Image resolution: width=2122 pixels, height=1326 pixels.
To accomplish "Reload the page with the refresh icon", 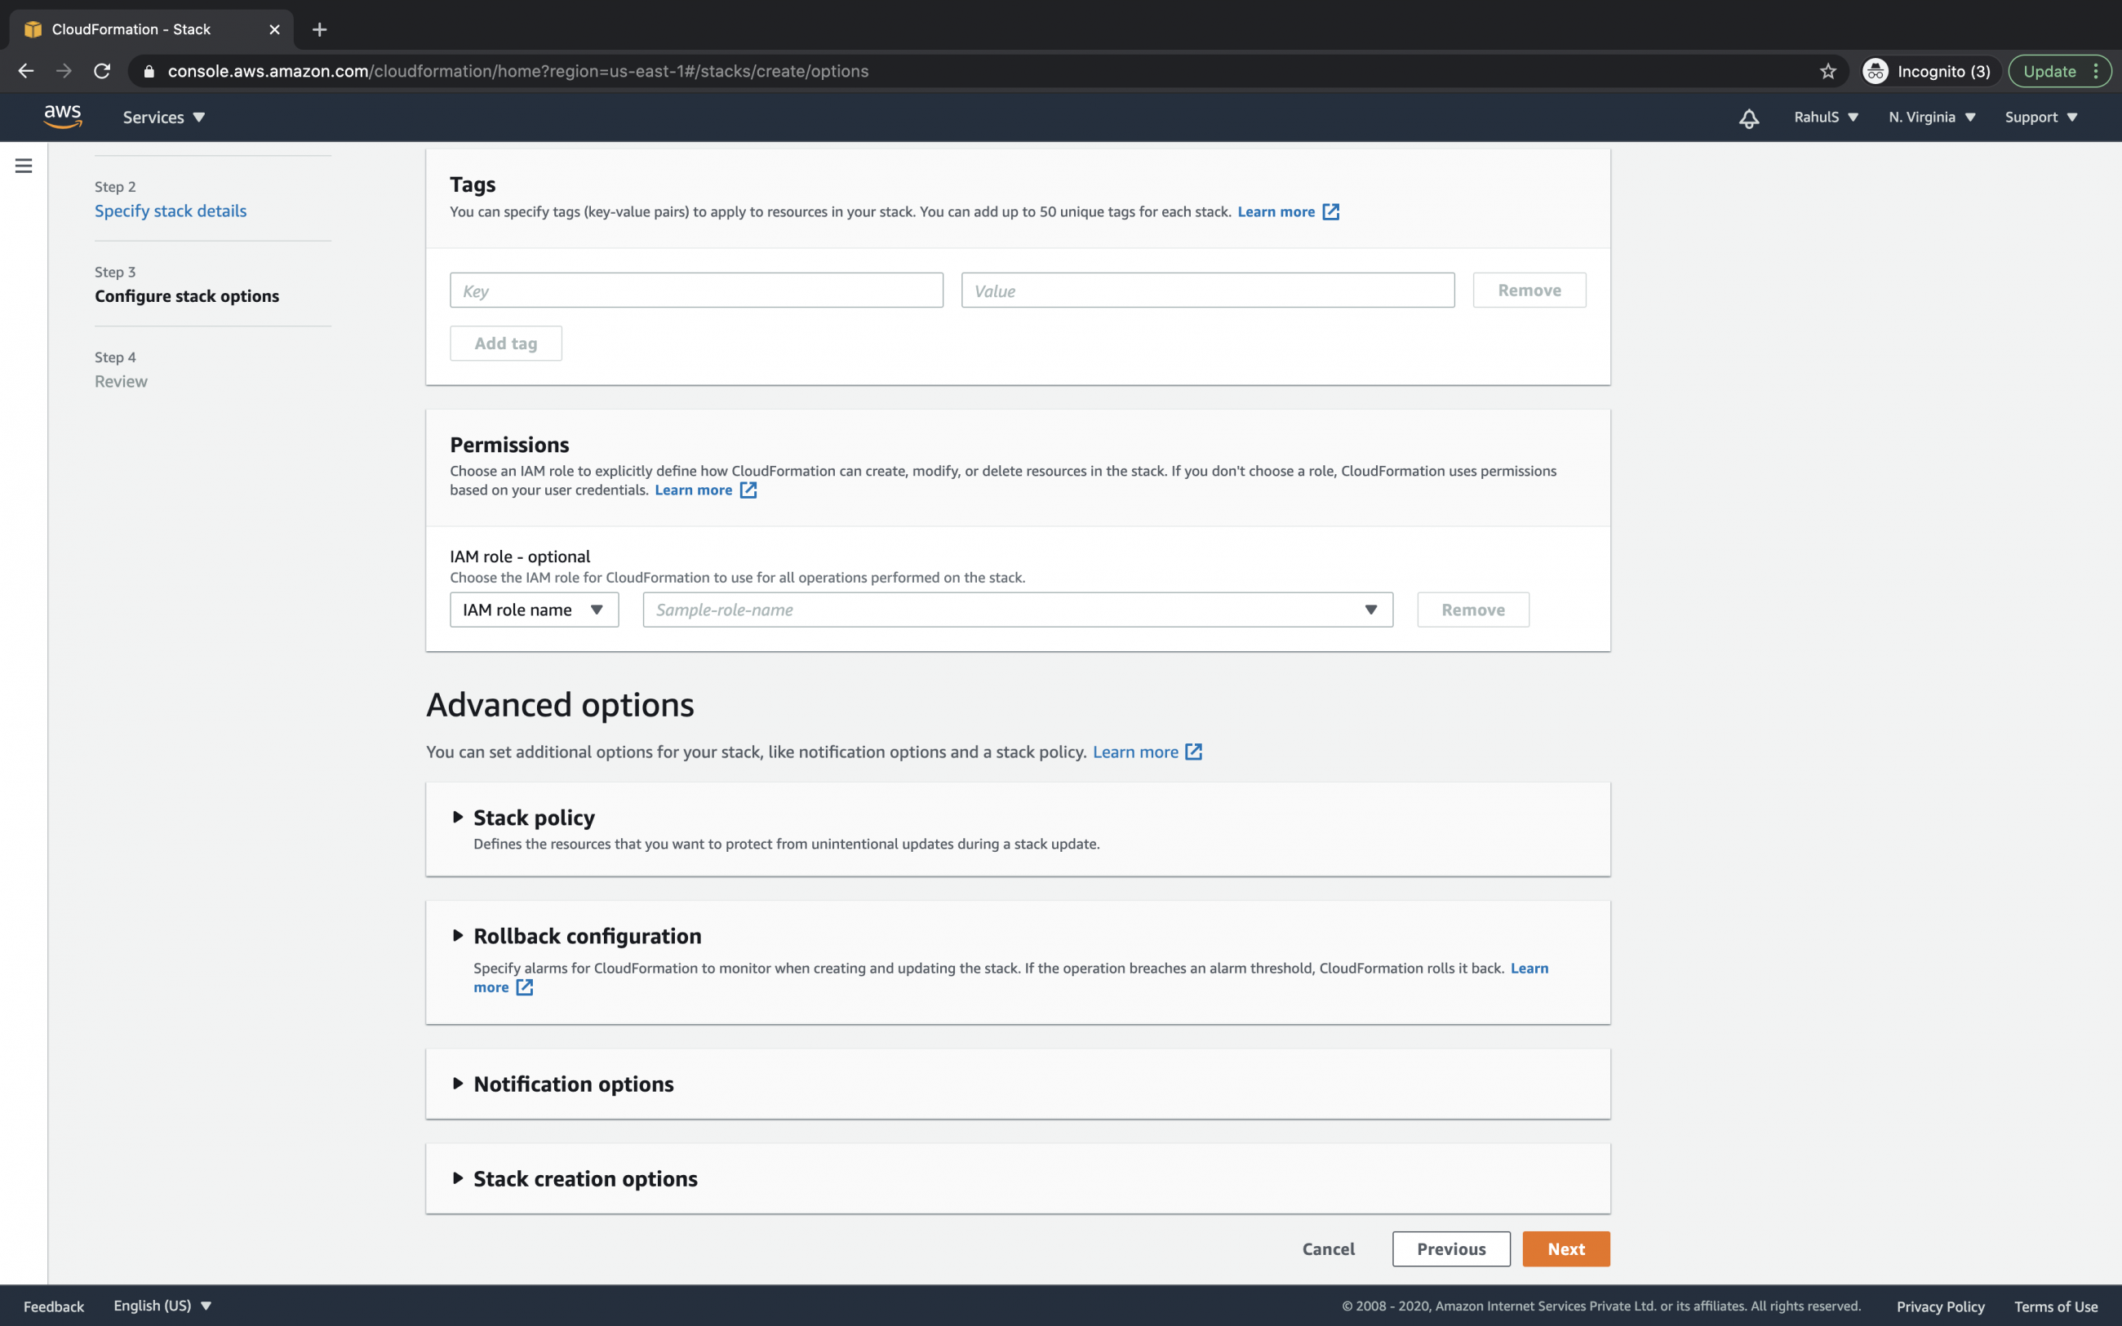I will tap(103, 71).
